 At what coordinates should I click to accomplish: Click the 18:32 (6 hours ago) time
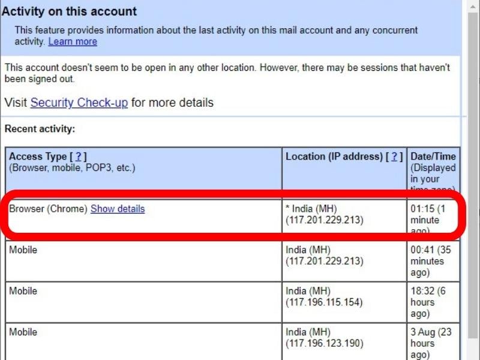428,302
